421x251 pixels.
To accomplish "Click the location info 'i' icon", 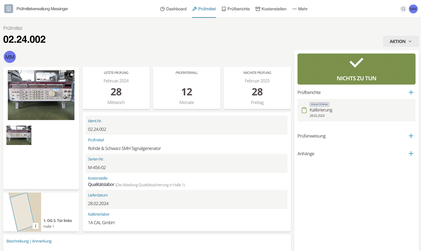I will point(35,226).
